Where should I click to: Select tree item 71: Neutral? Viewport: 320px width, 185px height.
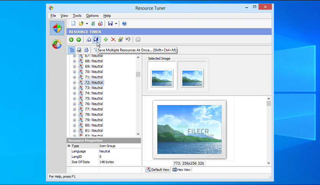94,77
